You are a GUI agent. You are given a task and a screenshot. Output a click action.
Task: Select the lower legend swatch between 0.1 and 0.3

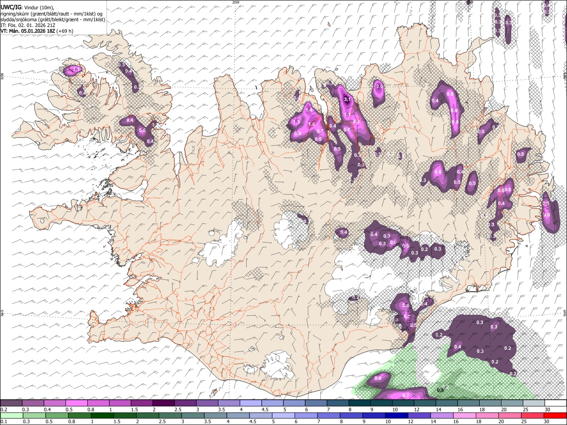point(12,415)
